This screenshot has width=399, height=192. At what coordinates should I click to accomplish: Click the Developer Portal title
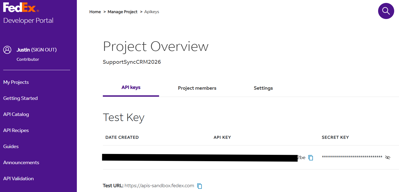pos(28,21)
